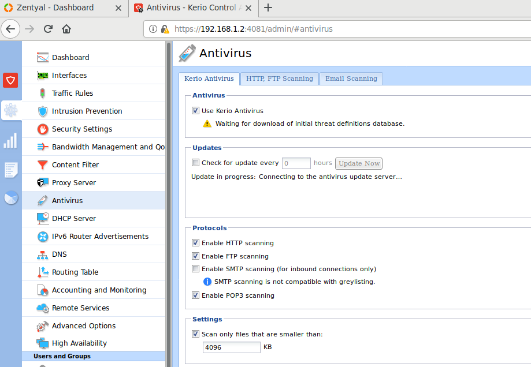Click the DNS hierarchy icon
The width and height of the screenshot is (531, 367).
coord(43,254)
